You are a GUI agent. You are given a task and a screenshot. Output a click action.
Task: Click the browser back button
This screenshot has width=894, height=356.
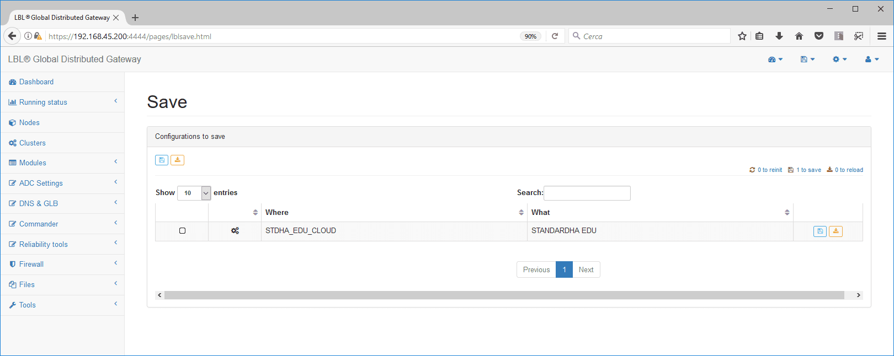tap(12, 36)
